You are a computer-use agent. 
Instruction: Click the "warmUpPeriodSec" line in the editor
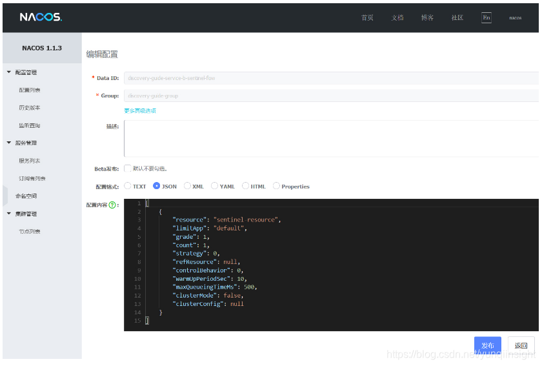pyautogui.click(x=210, y=279)
